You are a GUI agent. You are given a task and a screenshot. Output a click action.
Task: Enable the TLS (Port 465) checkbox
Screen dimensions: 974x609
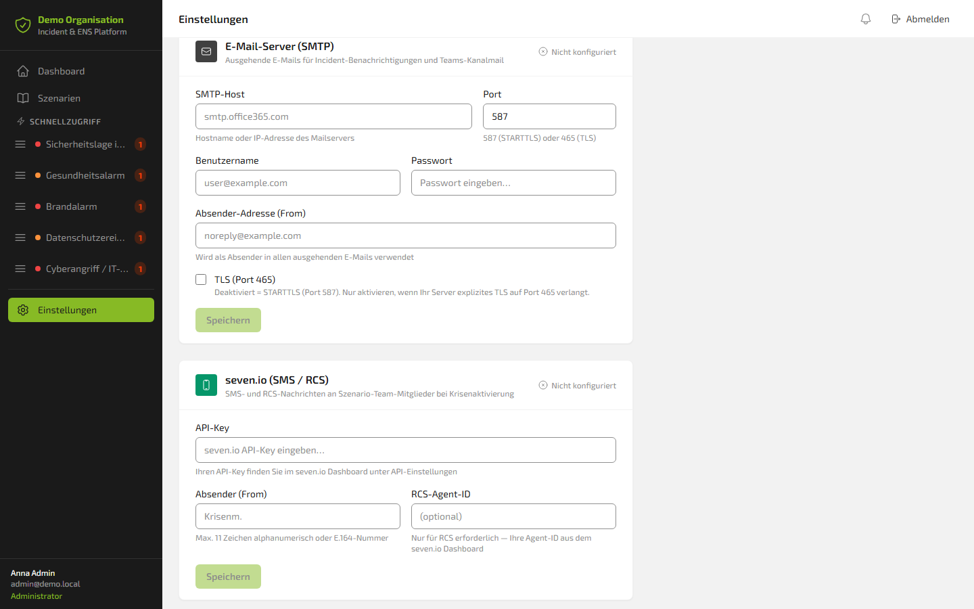(x=201, y=279)
